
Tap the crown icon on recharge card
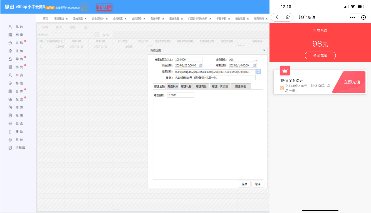(x=285, y=70)
